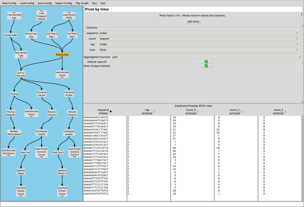
Task: Open the sequence column role dropdown
Action: point(198,33)
